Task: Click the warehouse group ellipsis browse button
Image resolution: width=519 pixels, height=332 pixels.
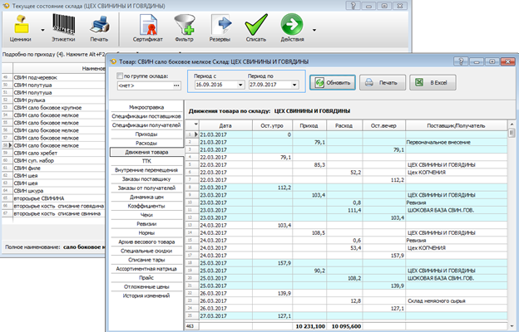Action: click(176, 85)
